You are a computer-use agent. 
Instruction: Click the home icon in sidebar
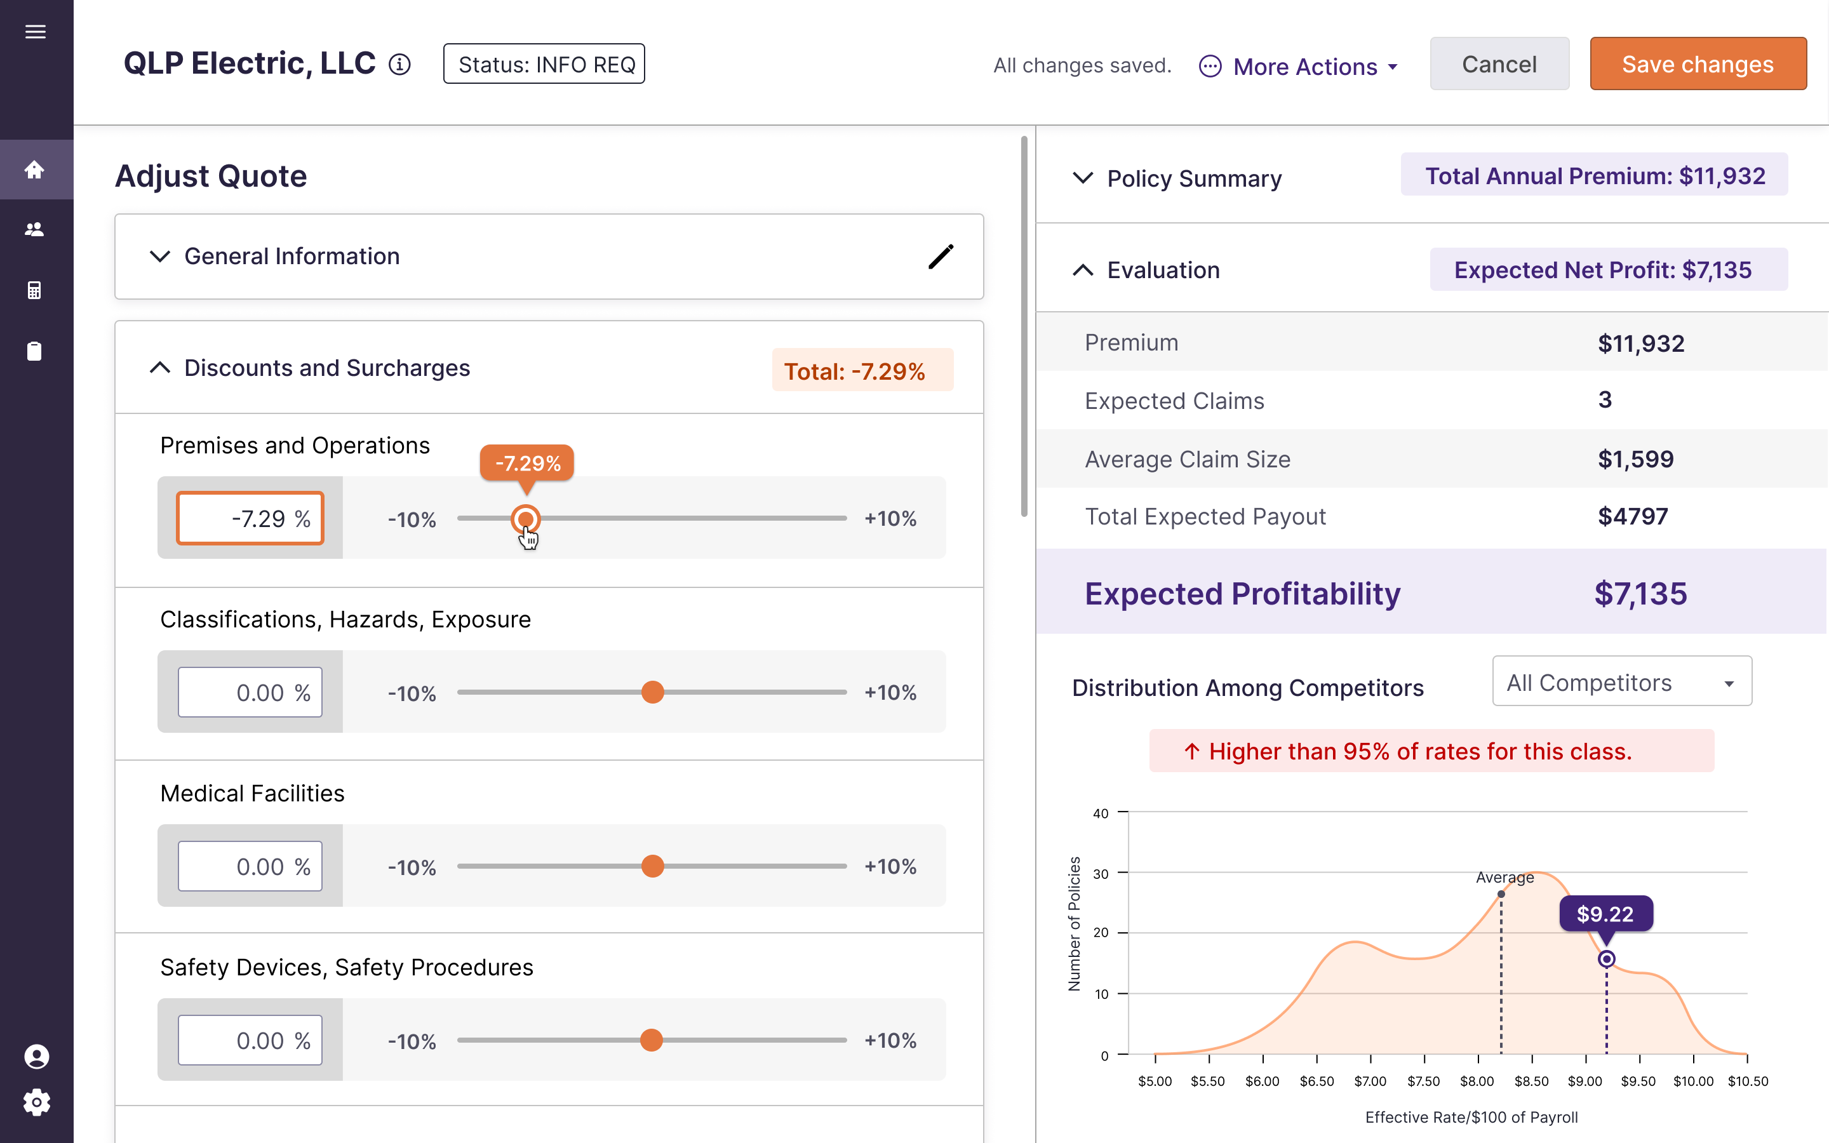35,170
